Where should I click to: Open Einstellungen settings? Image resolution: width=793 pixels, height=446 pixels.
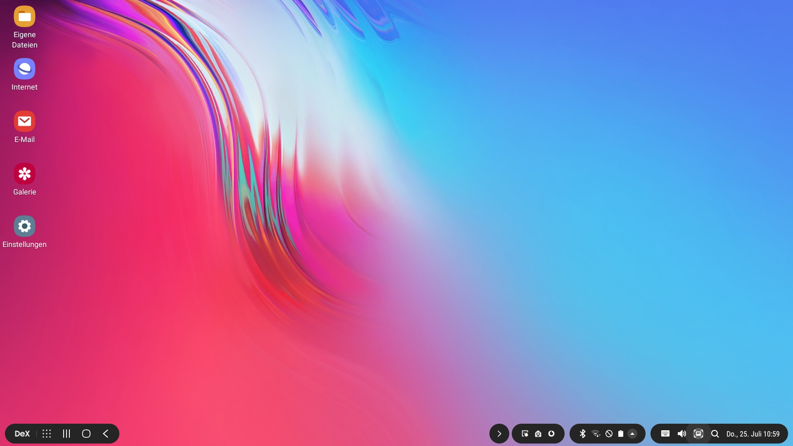coord(24,226)
